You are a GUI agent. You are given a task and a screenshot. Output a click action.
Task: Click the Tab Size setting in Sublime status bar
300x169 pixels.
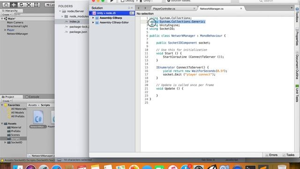click(208, 160)
